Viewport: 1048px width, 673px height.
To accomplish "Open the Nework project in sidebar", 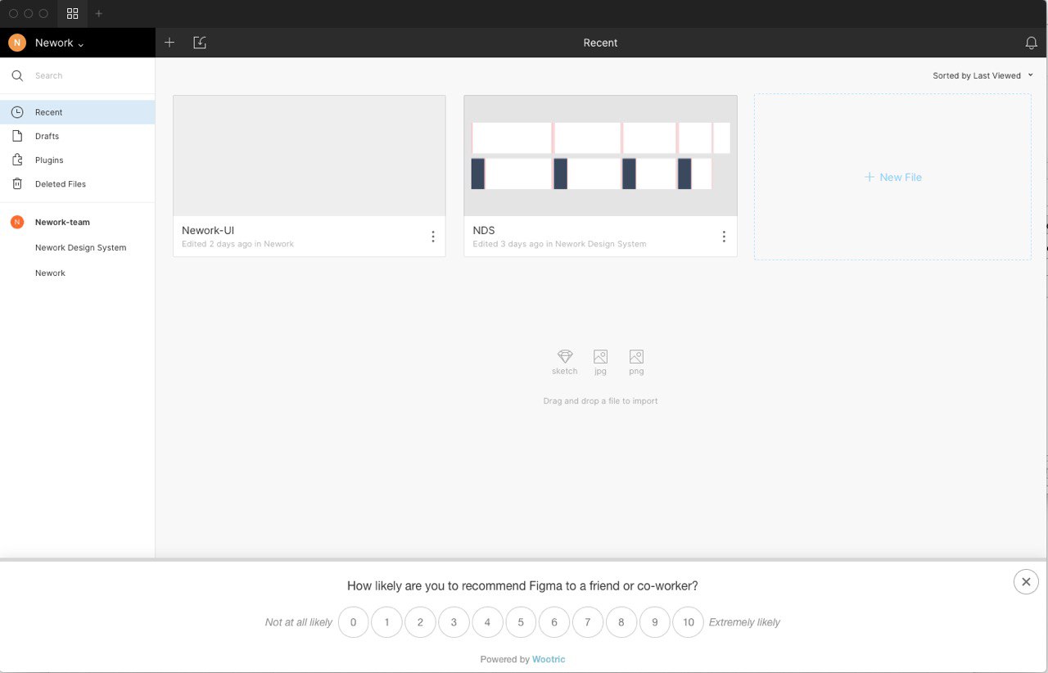I will 50,273.
